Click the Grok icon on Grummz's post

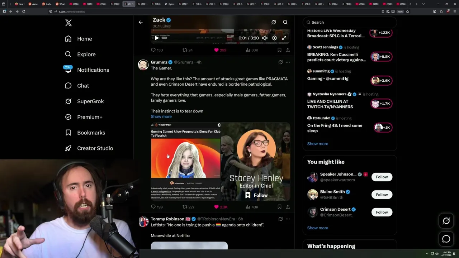(280, 62)
